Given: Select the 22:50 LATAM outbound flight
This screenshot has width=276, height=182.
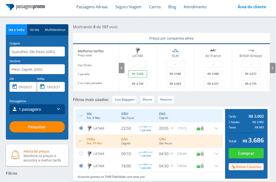Looking at the screenshot, I should pos(81,128).
